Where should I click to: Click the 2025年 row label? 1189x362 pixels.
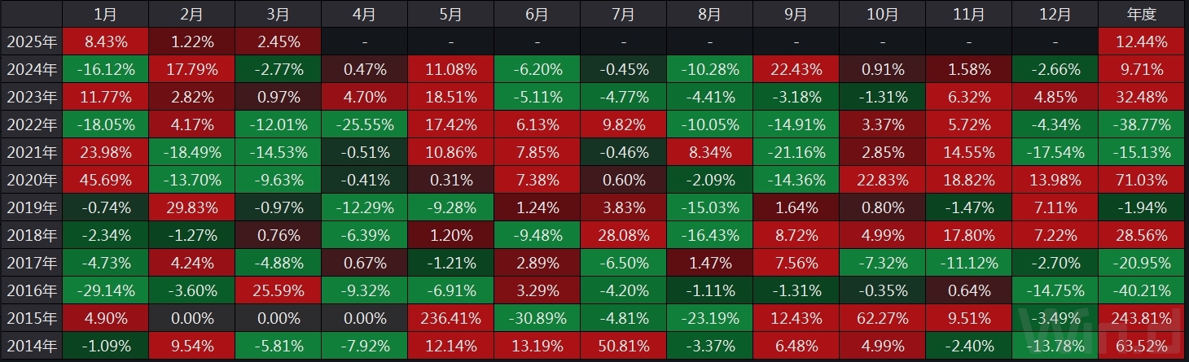coord(31,41)
